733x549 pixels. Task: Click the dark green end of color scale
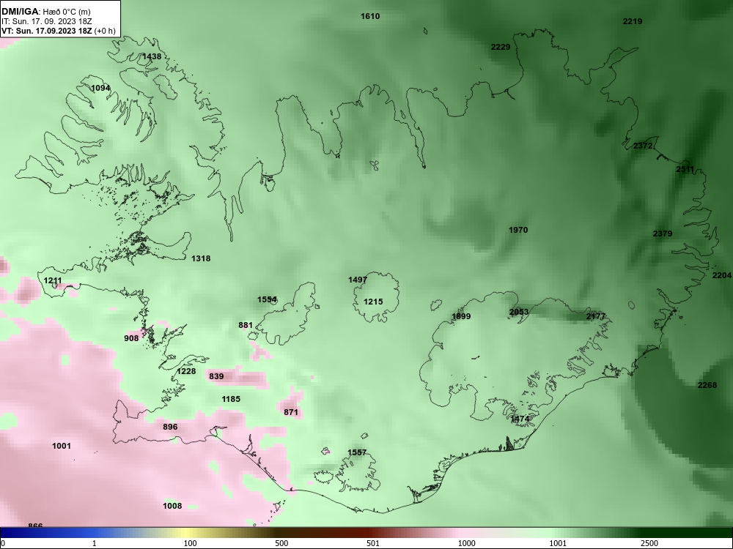[x=688, y=533]
